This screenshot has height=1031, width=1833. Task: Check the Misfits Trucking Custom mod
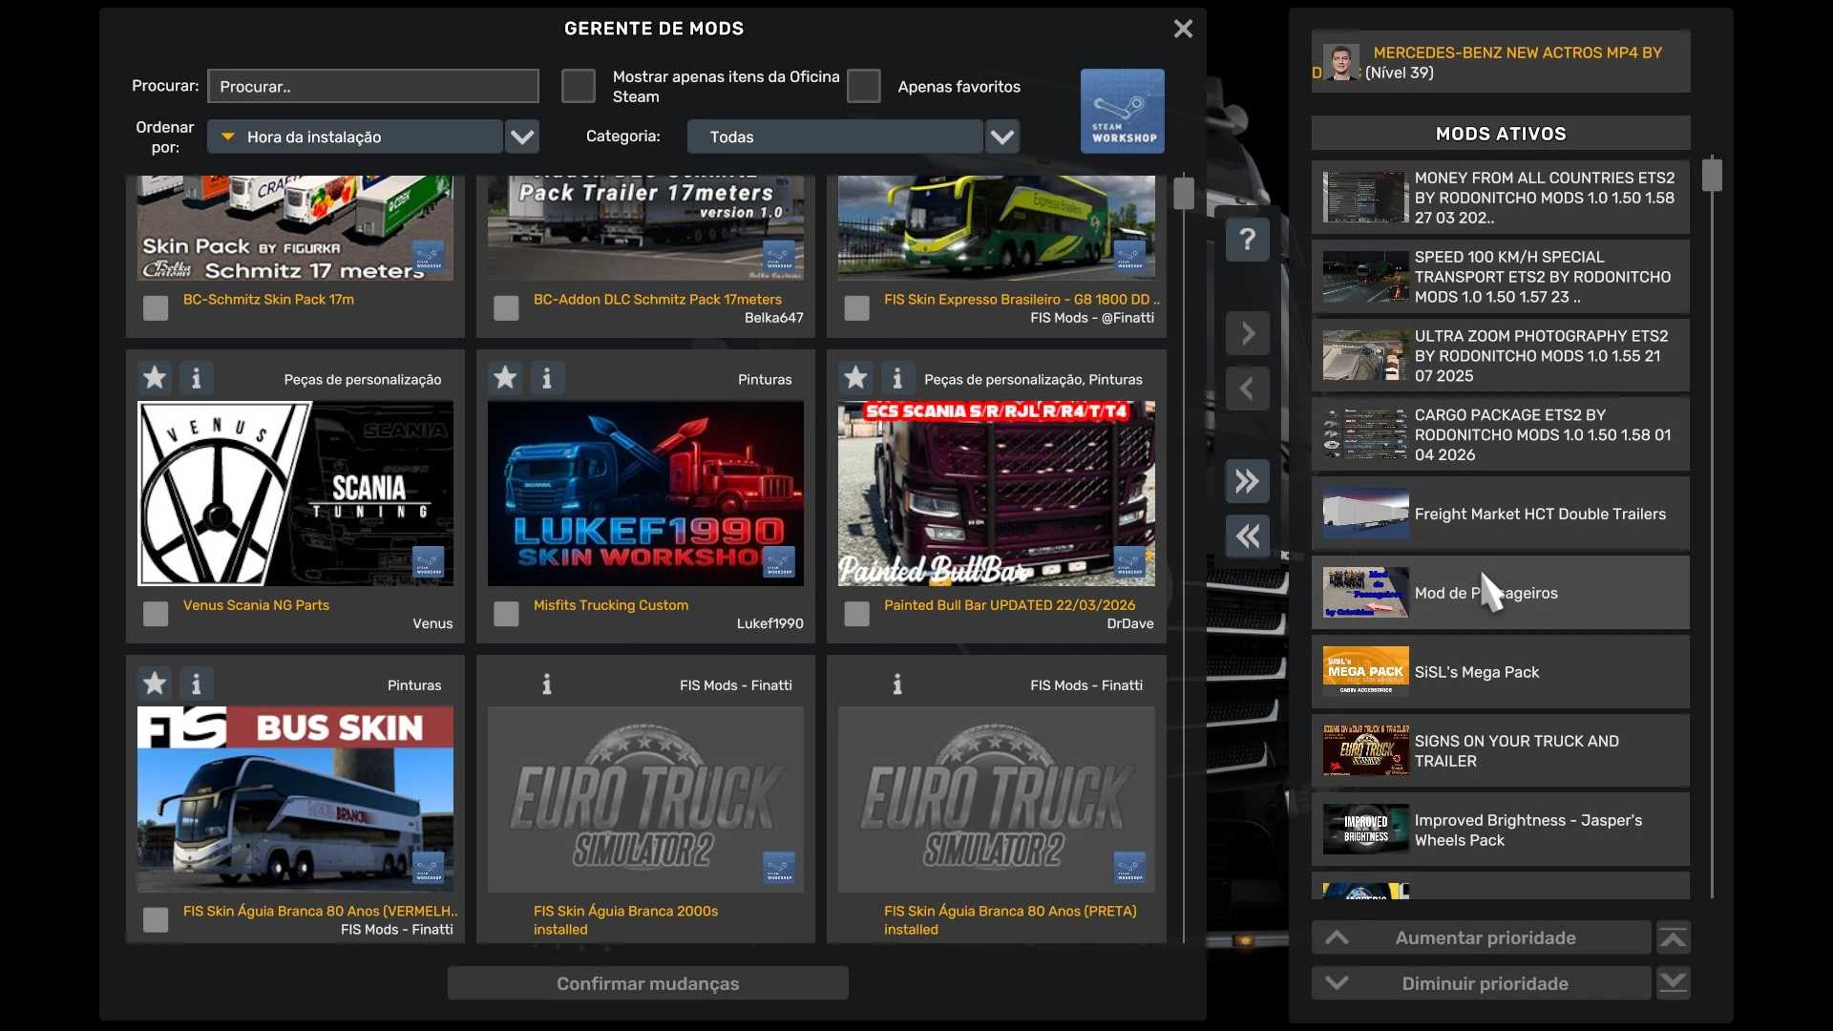(x=506, y=613)
